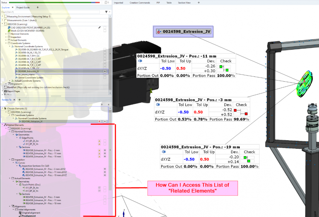Expand the Actual Coordinate Systems node
This screenshot has height=217, width=319.
[10, 81]
